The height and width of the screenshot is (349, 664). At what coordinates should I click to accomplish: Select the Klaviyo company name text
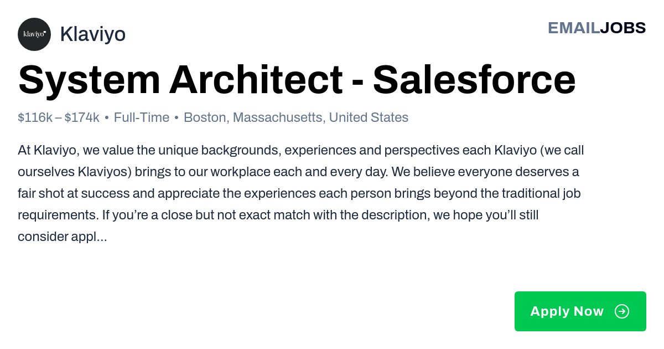92,34
